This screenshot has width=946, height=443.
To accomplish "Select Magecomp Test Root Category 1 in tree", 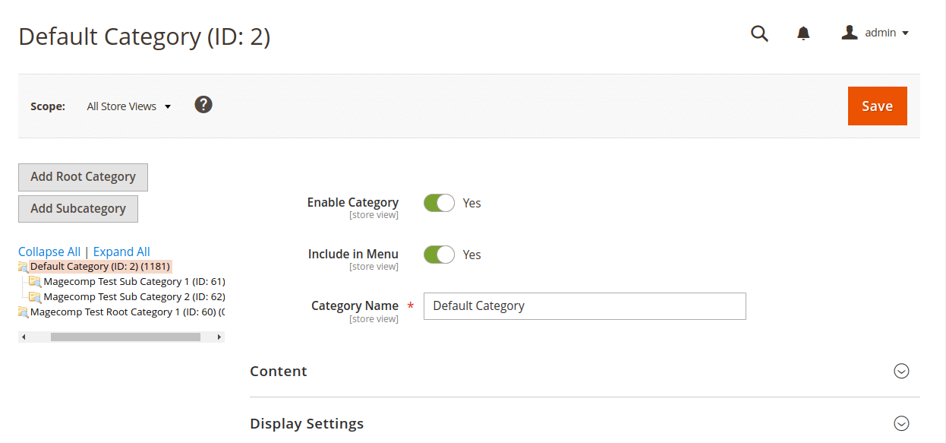I will (x=126, y=312).
